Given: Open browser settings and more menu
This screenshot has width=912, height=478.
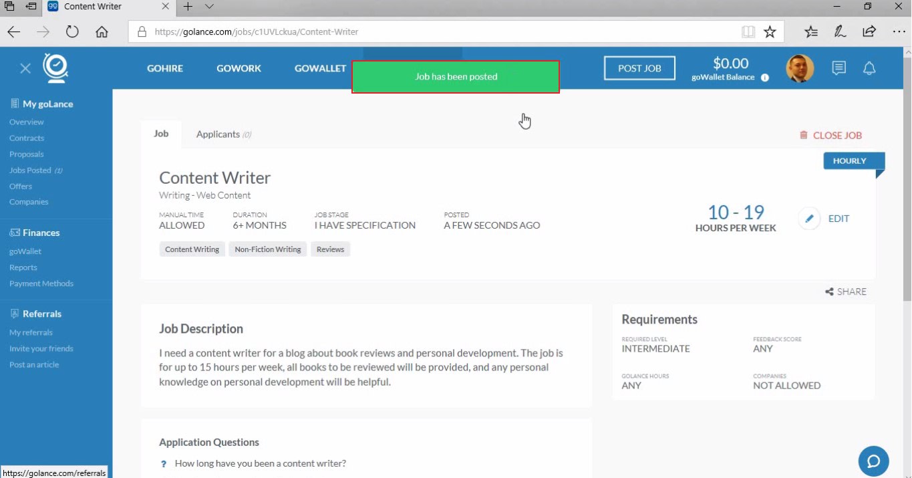Looking at the screenshot, I should pyautogui.click(x=899, y=31).
